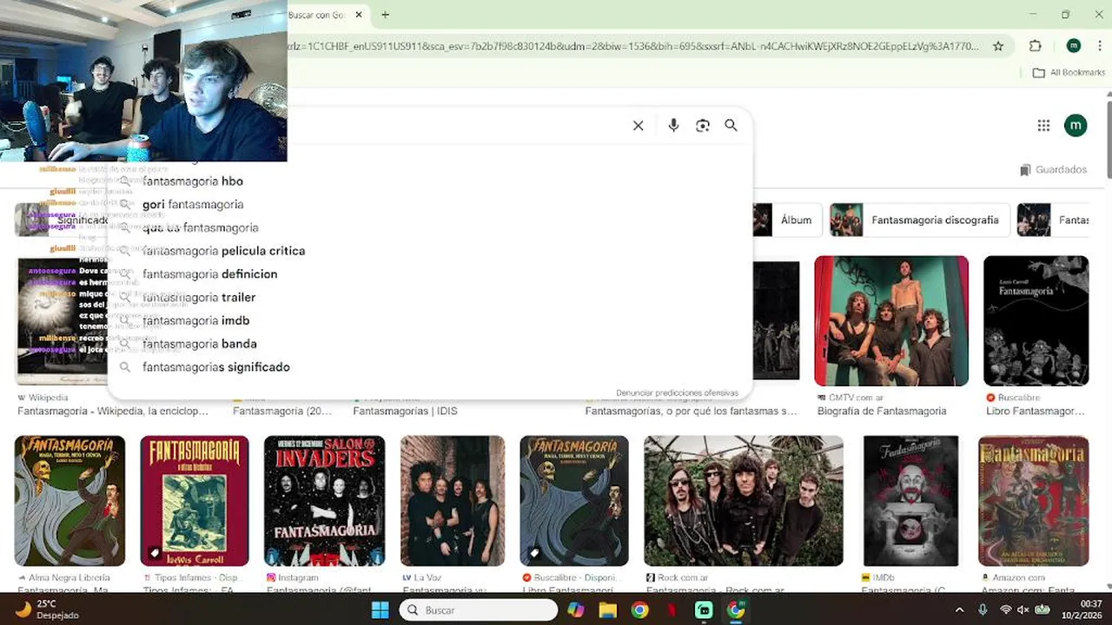
Task: Click the muted volume tray icon
Action: 1023,610
